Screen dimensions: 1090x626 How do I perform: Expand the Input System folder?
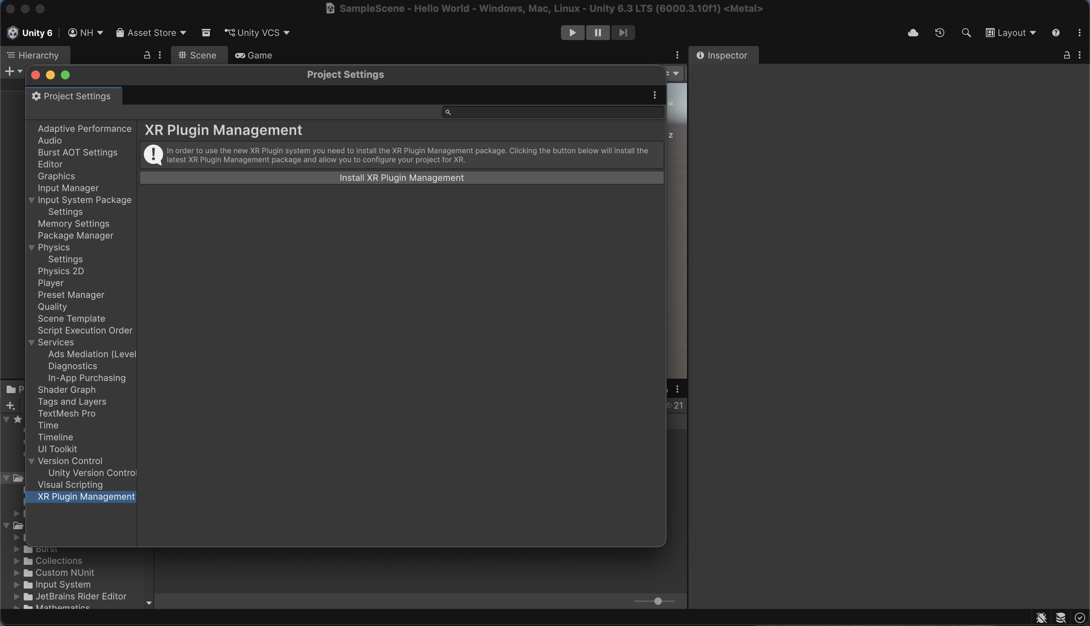(16, 584)
